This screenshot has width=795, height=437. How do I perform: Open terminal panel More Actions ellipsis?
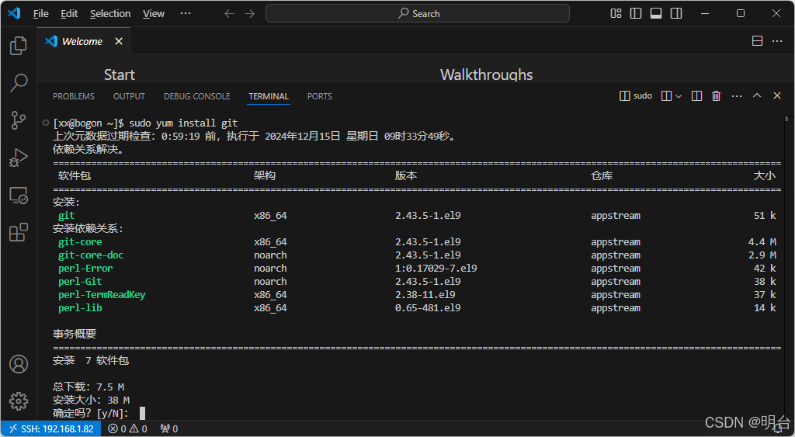point(737,95)
